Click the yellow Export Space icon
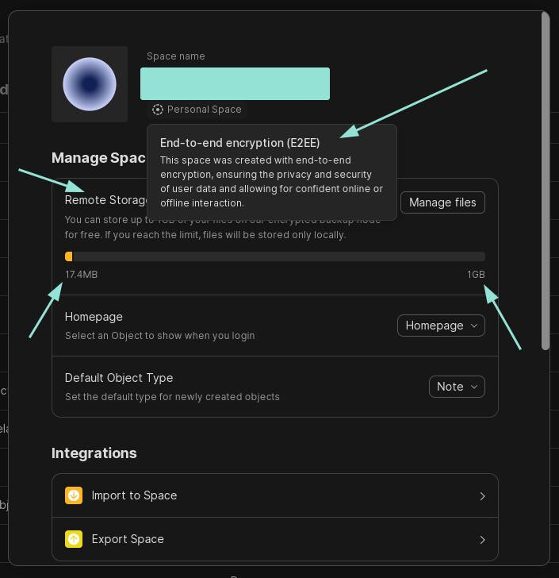Viewport: 559px width, 578px height. (x=74, y=539)
